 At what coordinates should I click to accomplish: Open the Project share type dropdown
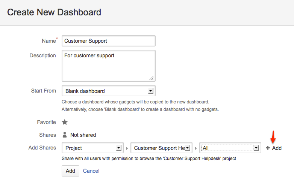click(x=92, y=148)
